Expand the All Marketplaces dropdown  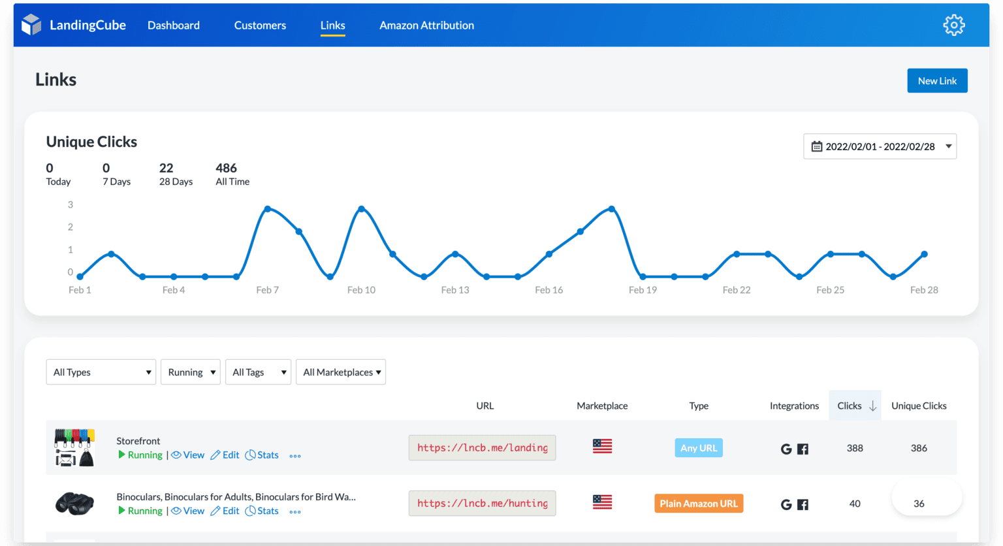pyautogui.click(x=340, y=372)
